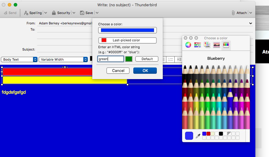Select the color palettes picker tab
Viewport: 269px width, 157px height.
pyautogui.click(x=207, y=45)
